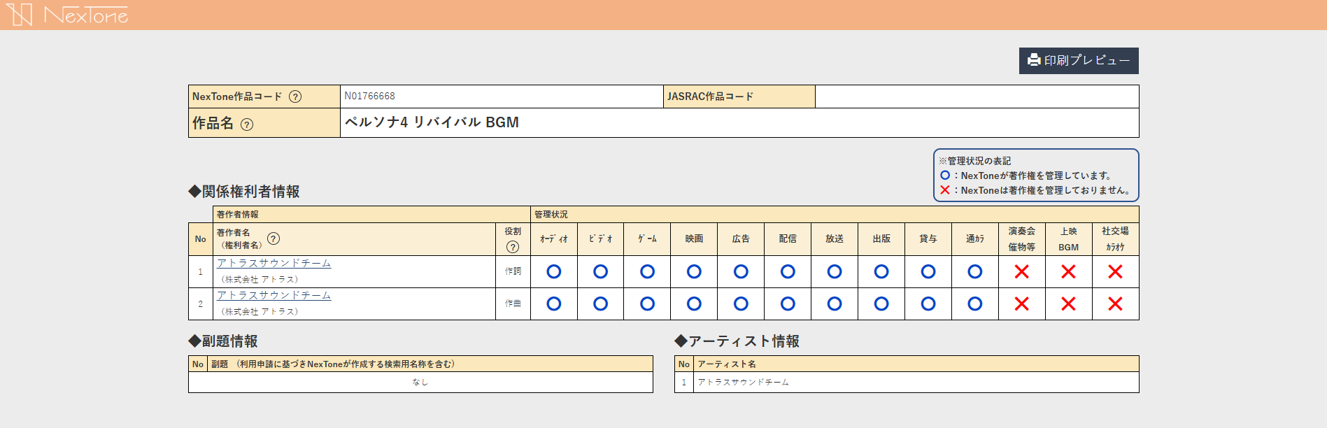Image resolution: width=1327 pixels, height=428 pixels.
Task: Click （株式会社 アトラス） text in row 1
Action: coord(260,279)
